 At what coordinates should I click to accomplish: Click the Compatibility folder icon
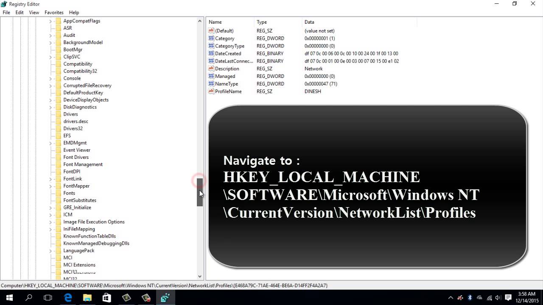58,64
